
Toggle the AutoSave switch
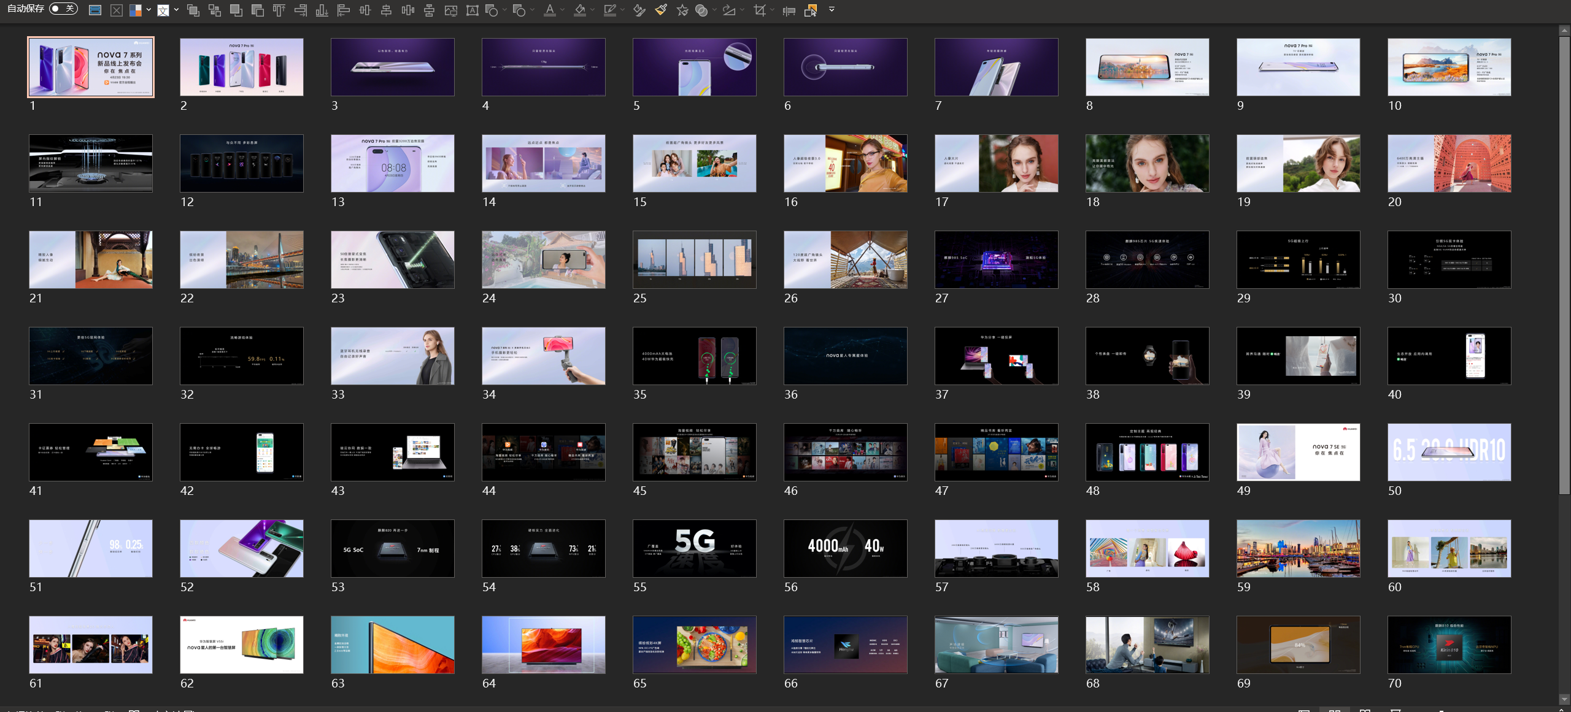63,9
